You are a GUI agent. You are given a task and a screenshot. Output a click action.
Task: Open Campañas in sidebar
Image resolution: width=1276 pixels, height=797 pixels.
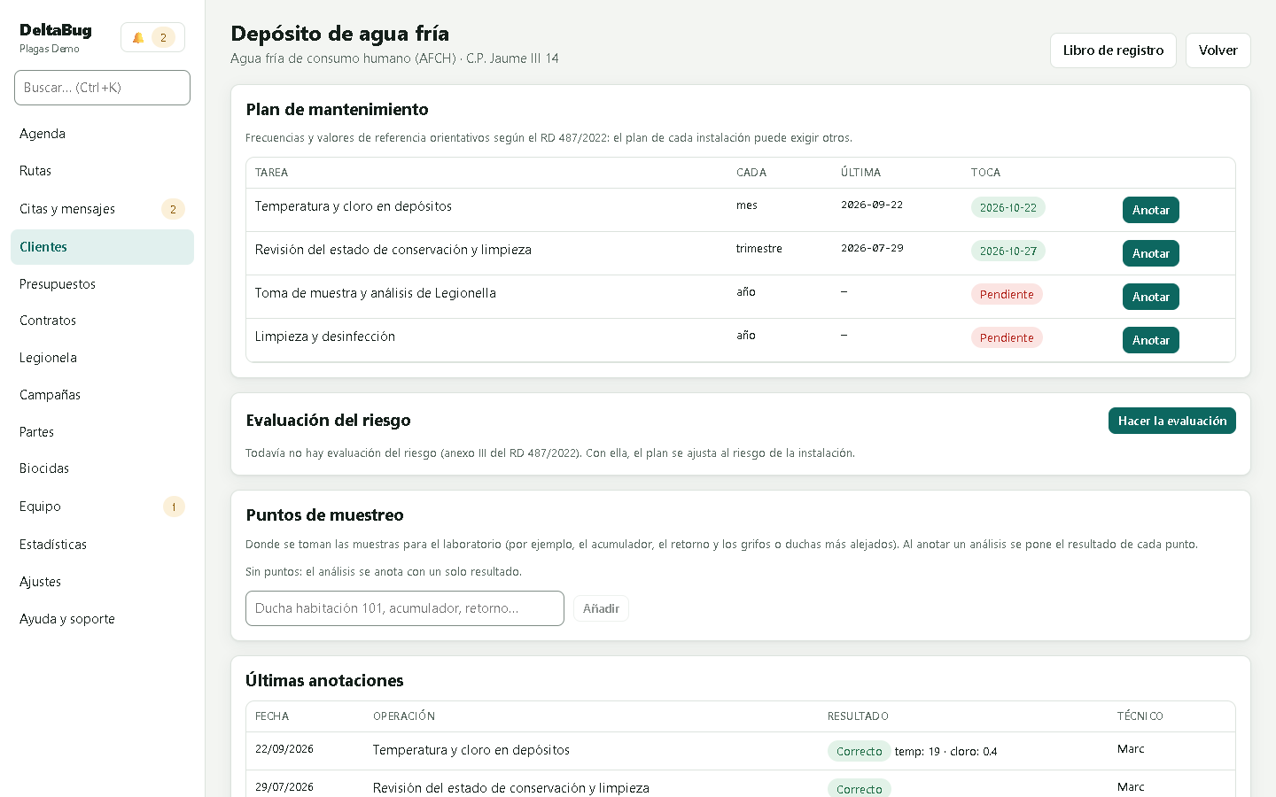pos(102,395)
